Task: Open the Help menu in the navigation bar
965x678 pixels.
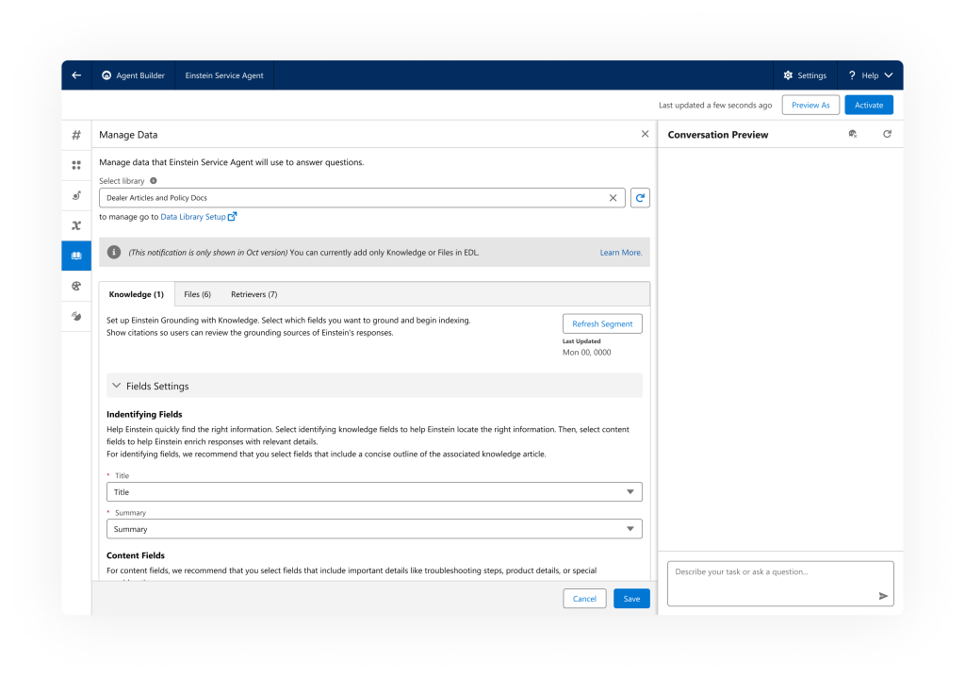Action: tap(870, 74)
